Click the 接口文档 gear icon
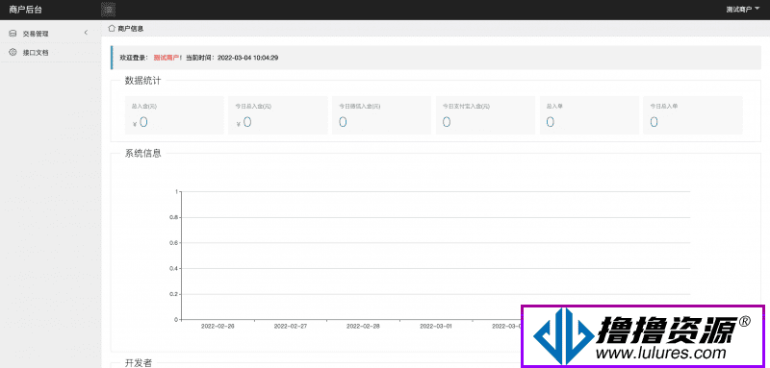770x368 pixels. [13, 52]
